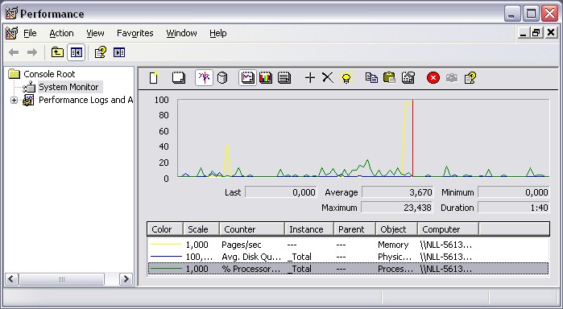Select View Log Data cylinder icon
The width and height of the screenshot is (563, 309).
point(222,77)
